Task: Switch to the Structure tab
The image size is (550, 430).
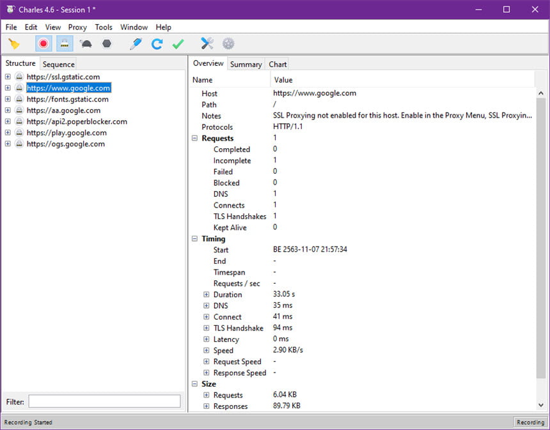Action: (x=20, y=63)
